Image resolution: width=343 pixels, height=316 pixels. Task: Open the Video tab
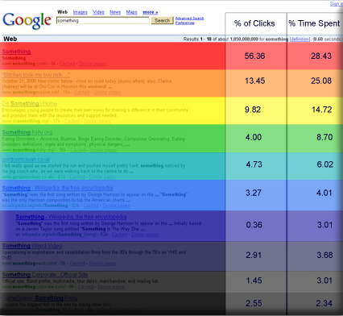(98, 12)
